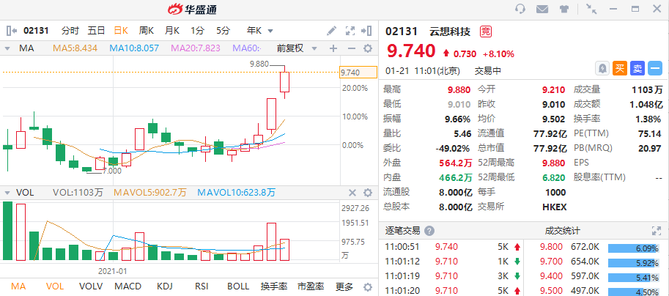Toggle VOL indicator at bottom bar
The width and height of the screenshot is (669, 296).
(54, 286)
